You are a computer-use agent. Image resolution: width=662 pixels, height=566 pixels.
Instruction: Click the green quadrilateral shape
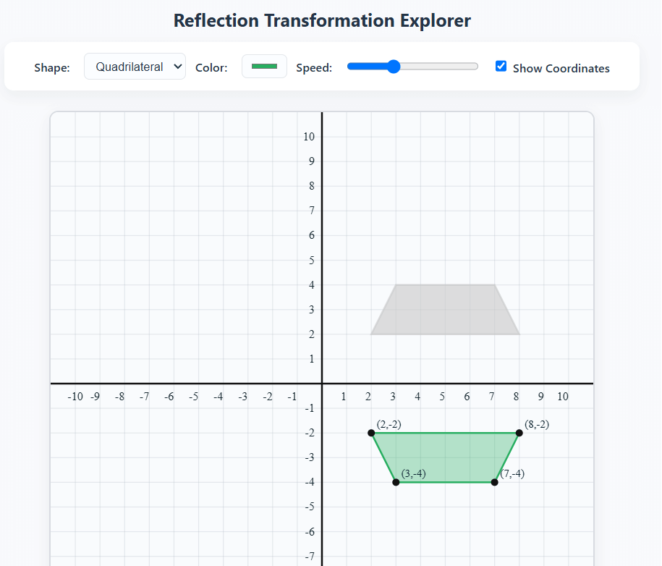[x=445, y=456]
